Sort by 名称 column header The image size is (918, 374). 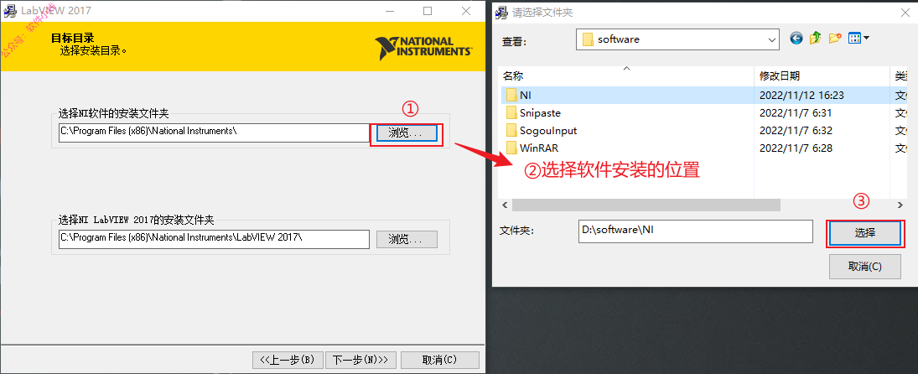(626, 75)
